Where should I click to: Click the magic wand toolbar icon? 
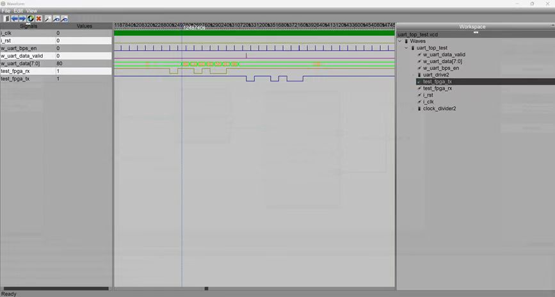click(x=47, y=19)
